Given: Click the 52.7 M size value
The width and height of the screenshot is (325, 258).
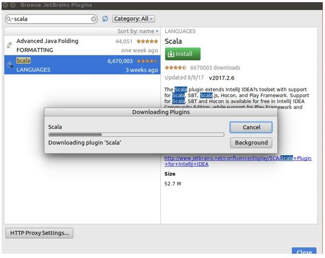Looking at the screenshot, I should click(x=173, y=184).
